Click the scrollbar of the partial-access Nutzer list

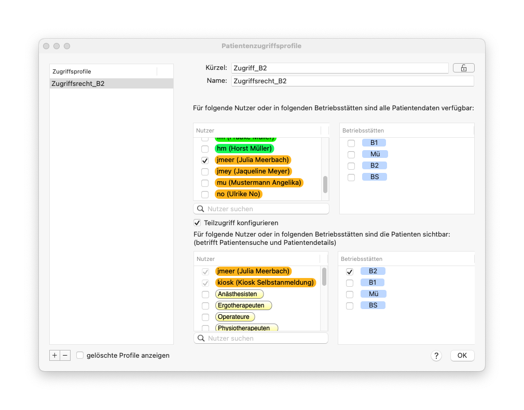click(x=324, y=276)
